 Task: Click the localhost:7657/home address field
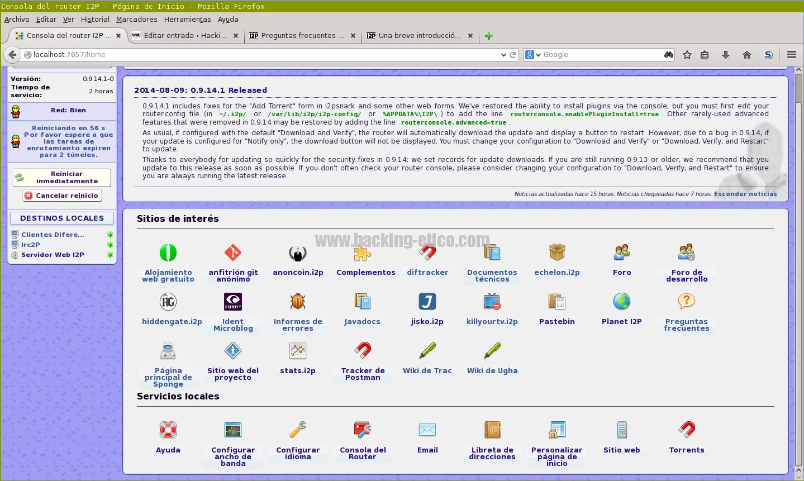(x=263, y=55)
